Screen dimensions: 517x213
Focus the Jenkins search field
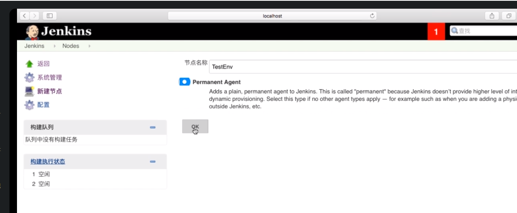tap(484, 31)
